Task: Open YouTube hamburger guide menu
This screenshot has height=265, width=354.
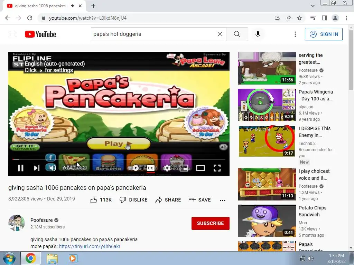Action: tap(12, 34)
